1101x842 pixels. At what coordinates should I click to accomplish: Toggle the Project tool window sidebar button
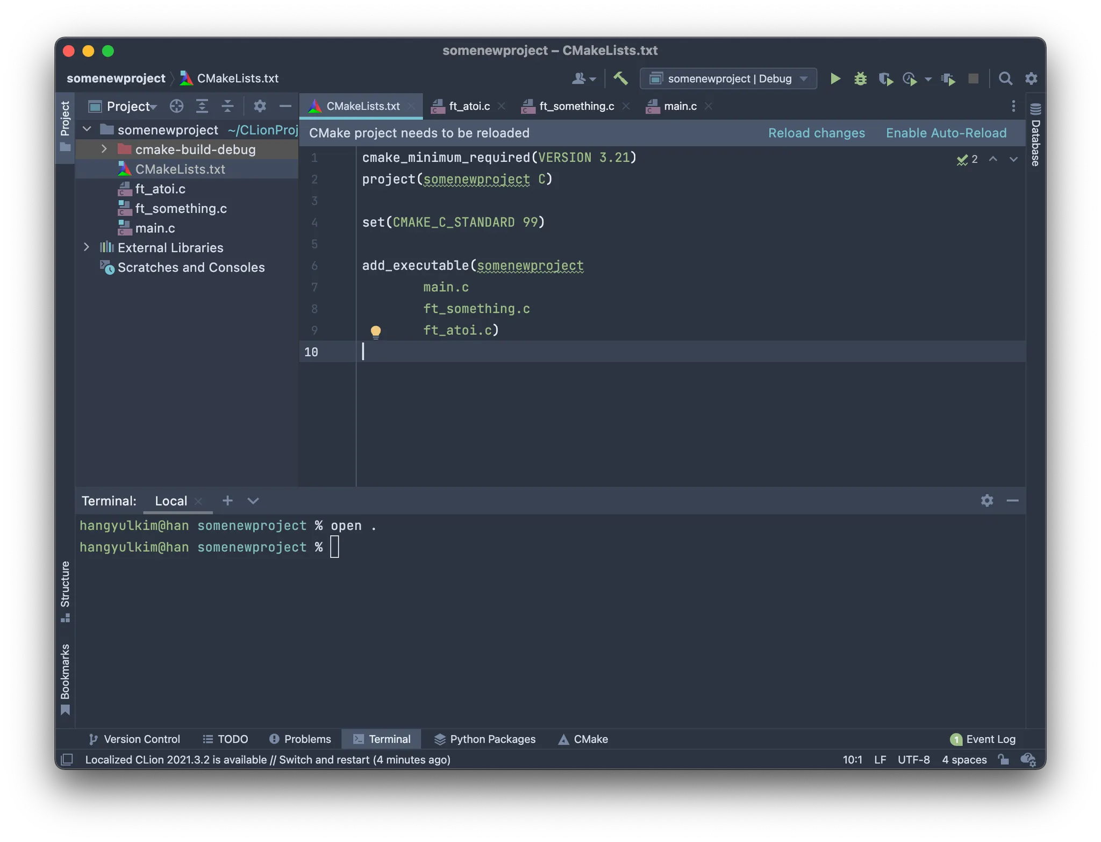pyautogui.click(x=65, y=125)
